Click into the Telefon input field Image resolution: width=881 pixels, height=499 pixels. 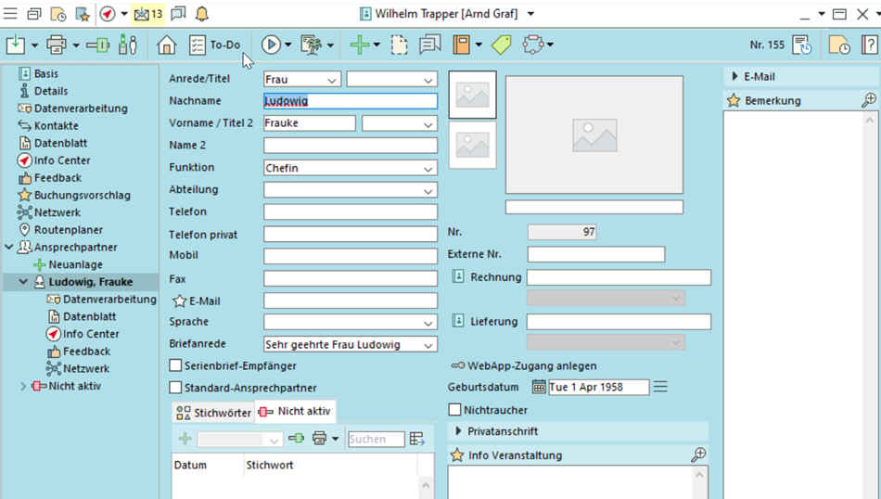coord(350,212)
